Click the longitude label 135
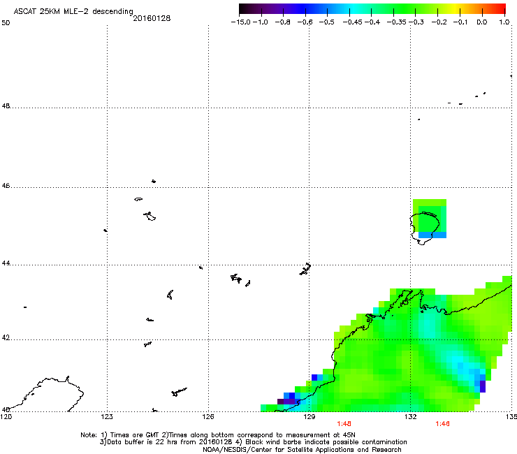 (511, 417)
